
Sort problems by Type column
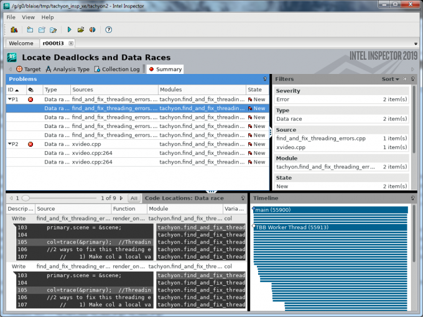pos(57,90)
